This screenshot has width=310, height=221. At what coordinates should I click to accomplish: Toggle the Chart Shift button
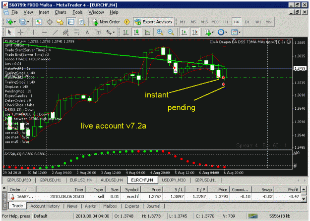(x=195, y=32)
